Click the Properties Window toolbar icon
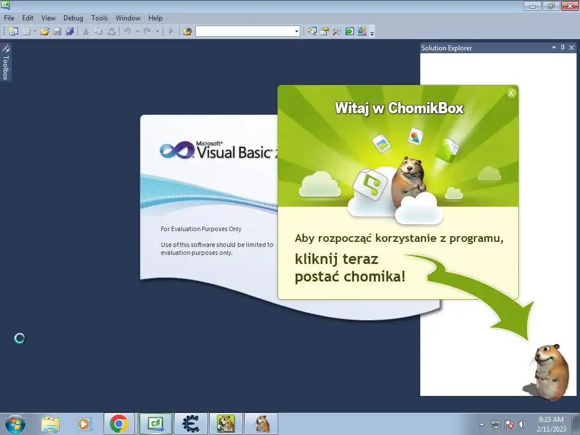 [325, 32]
